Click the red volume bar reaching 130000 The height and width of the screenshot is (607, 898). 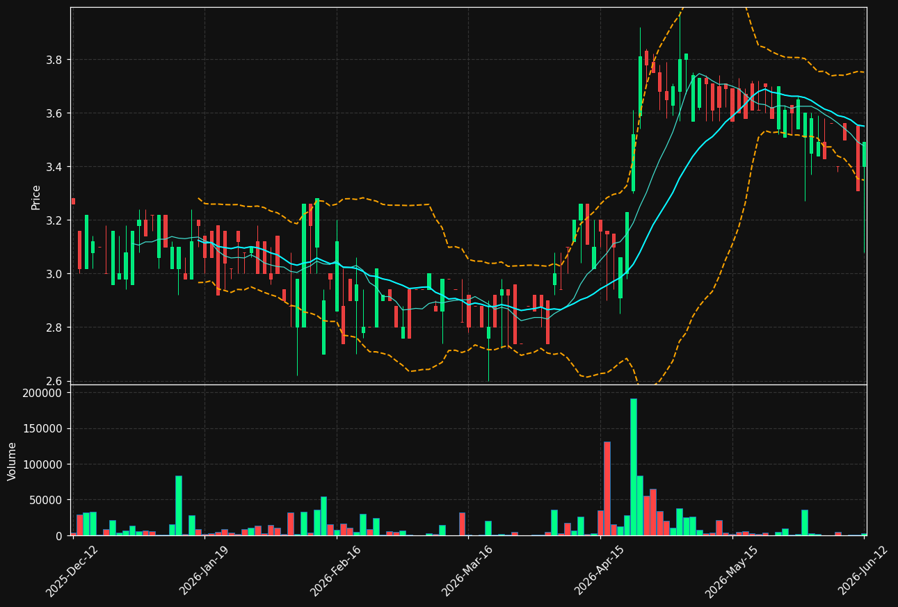coord(607,488)
